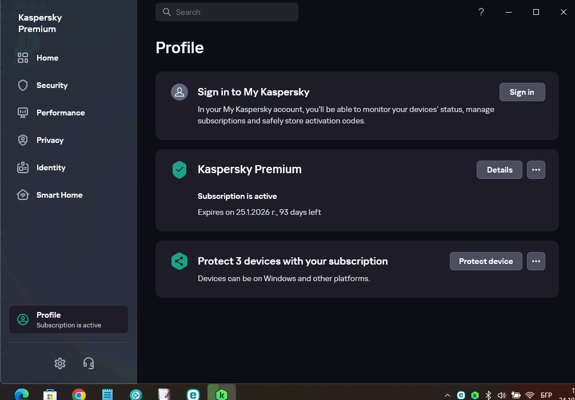Click the volume speaker icon in tray
The width and height of the screenshot is (575, 400).
[502, 395]
